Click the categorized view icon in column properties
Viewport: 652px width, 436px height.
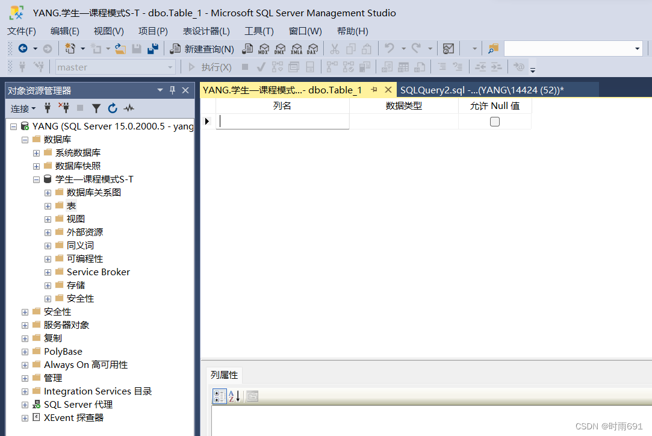[x=220, y=396]
